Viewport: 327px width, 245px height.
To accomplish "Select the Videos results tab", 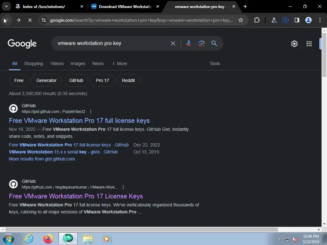I will pyautogui.click(x=57, y=63).
